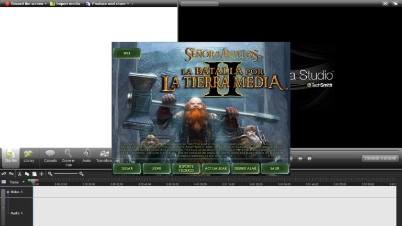The width and height of the screenshot is (402, 226).
Task: Click the timecode display 0:00:00;00 / 0:00:00;00
Action: pyautogui.click(x=380, y=159)
